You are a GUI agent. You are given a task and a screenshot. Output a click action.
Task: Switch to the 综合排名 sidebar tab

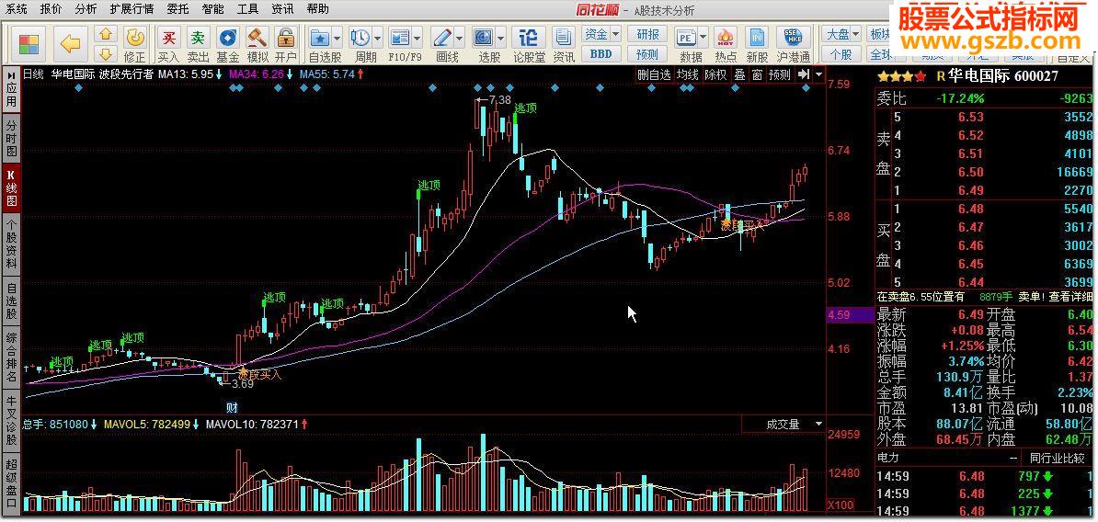point(12,357)
